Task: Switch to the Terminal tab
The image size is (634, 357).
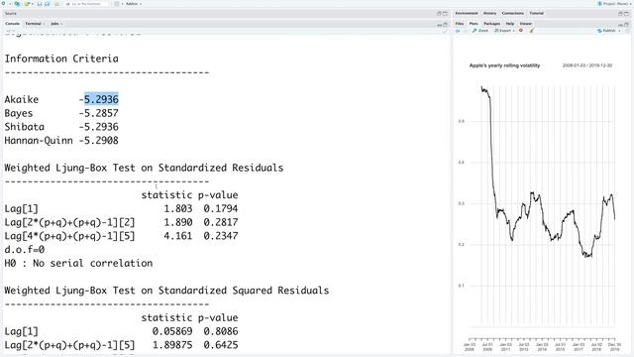Action: click(x=33, y=24)
